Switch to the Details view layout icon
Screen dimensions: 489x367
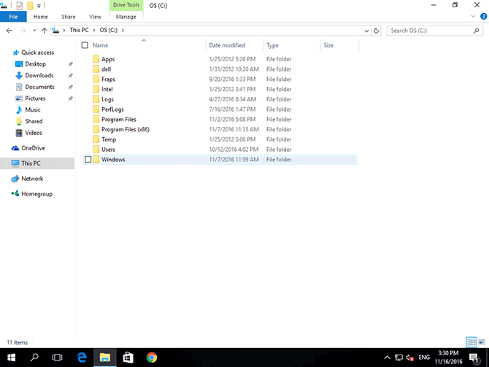pyautogui.click(x=471, y=342)
